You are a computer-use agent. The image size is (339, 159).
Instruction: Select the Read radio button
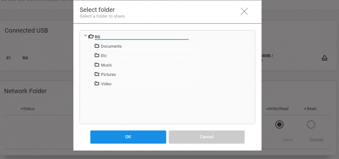(311, 125)
